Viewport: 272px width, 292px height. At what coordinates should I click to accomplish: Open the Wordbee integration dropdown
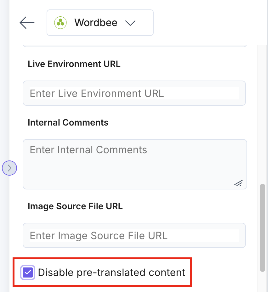(100, 23)
